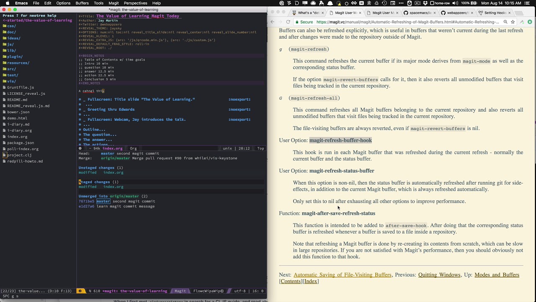
Task: Click the cloud icon in menu bar
Action: [x=314, y=3]
